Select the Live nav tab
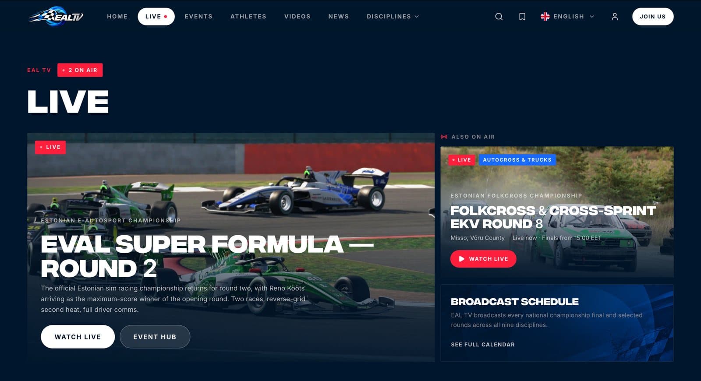This screenshot has height=381, width=701. (156, 17)
